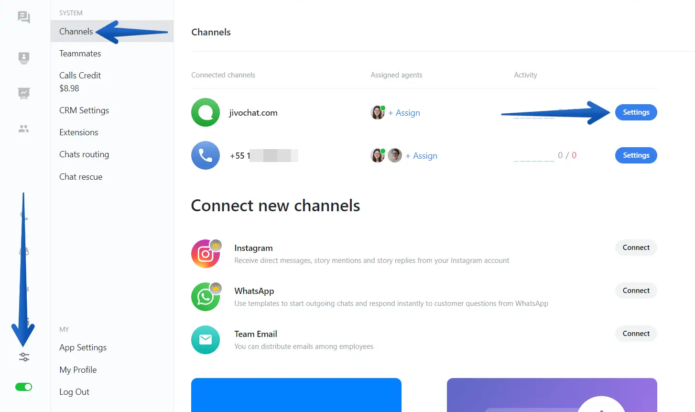Click the jivochat.com channel name
This screenshot has height=412, width=695.
253,113
